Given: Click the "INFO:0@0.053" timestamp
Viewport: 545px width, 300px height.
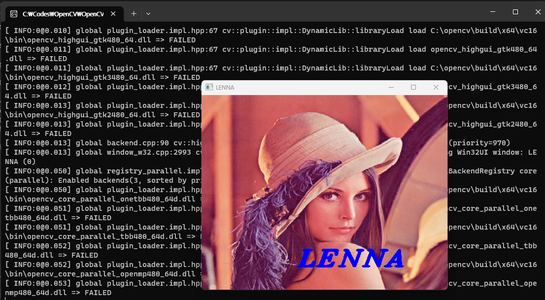Looking at the screenshot, I should tap(40, 284).
